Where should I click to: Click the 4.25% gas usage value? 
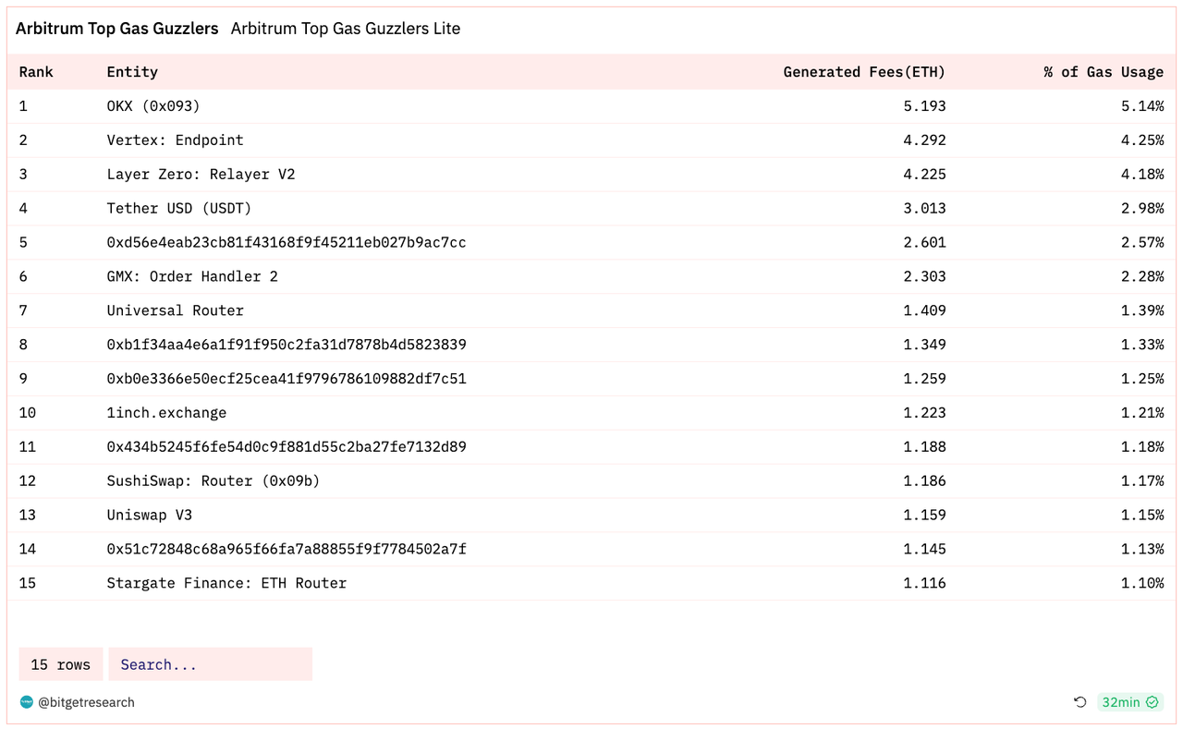coord(1142,140)
